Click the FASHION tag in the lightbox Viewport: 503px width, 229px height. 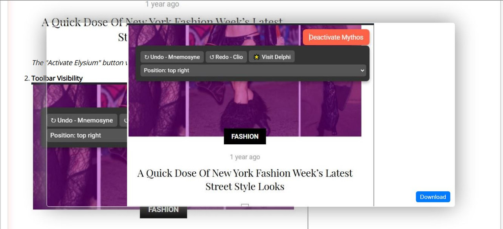coord(245,136)
